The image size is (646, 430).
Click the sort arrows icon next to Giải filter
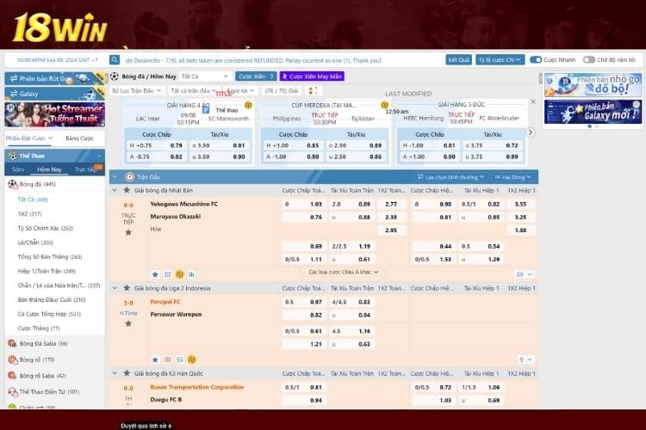[x=313, y=90]
